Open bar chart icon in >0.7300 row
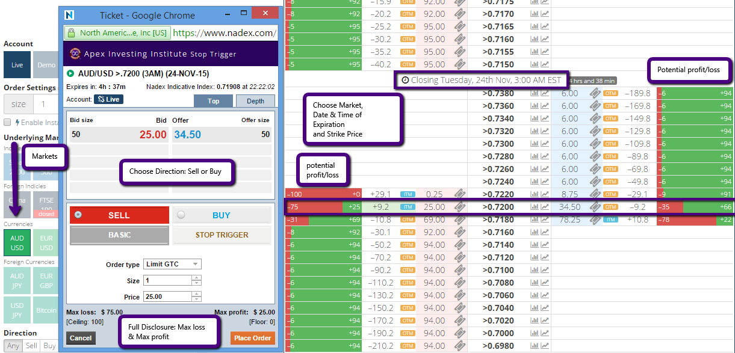 click(534, 144)
